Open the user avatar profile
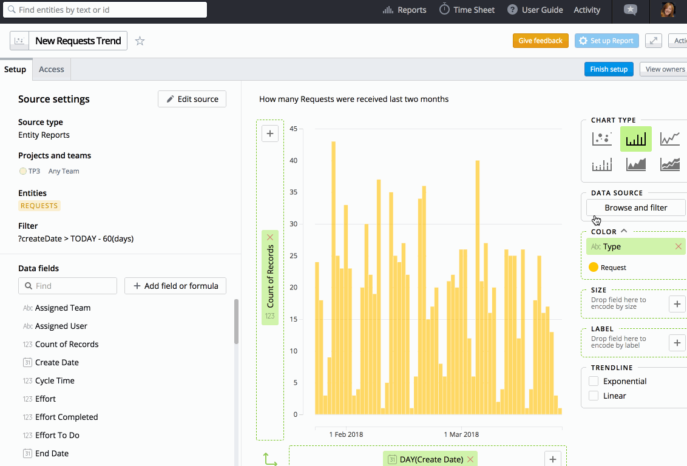Image resolution: width=687 pixels, height=466 pixels. pyautogui.click(x=668, y=10)
